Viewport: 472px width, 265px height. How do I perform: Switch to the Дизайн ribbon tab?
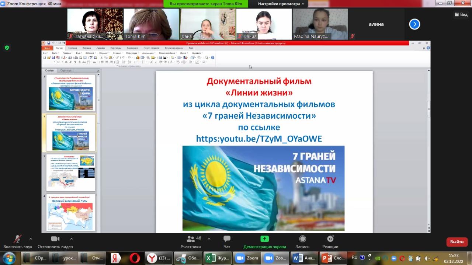pyautogui.click(x=100, y=48)
